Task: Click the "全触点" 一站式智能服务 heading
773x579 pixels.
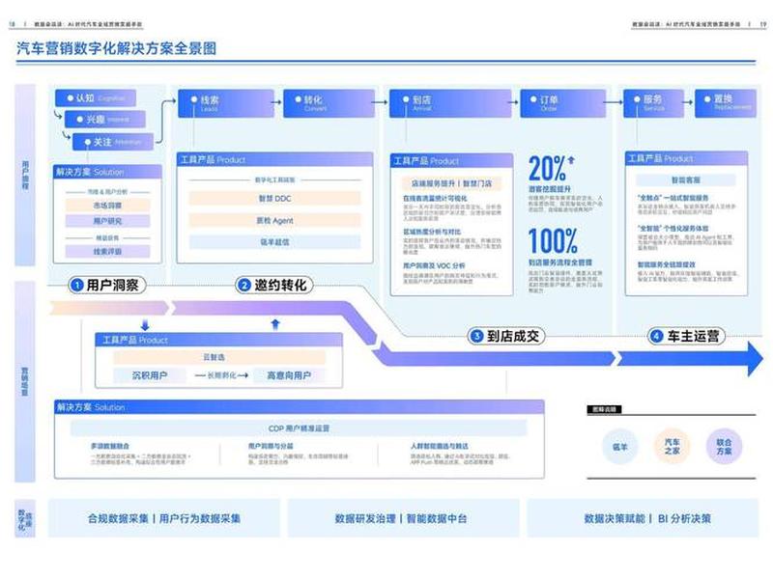Action: (673, 198)
